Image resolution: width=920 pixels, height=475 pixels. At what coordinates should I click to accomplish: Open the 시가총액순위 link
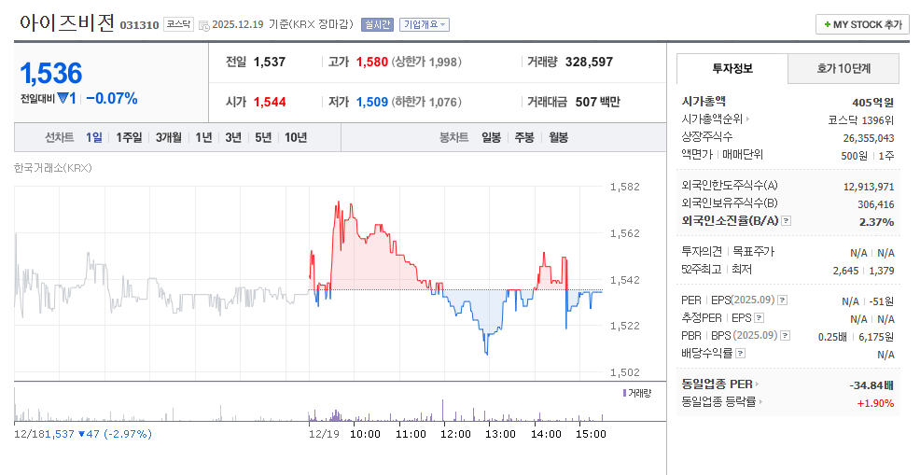click(716, 119)
